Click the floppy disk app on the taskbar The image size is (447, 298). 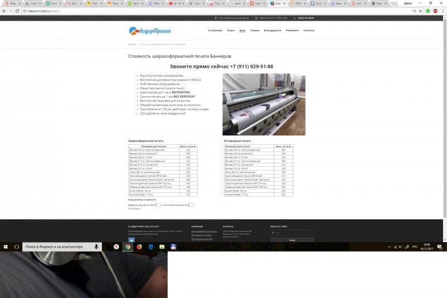(x=173, y=247)
